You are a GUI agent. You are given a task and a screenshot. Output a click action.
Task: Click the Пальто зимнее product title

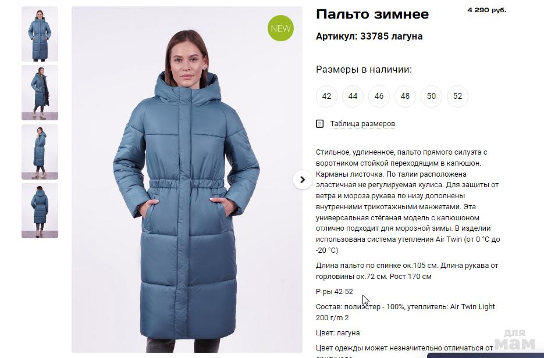pos(372,14)
